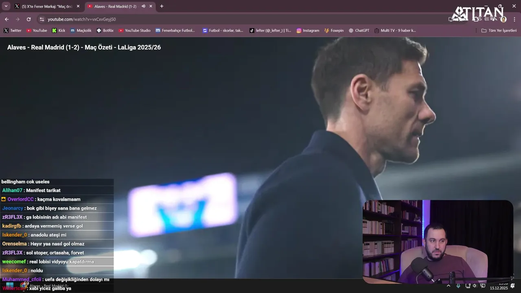Open the ChatGPT bookmark
Viewport: 521px width, 293px height.
point(359,31)
